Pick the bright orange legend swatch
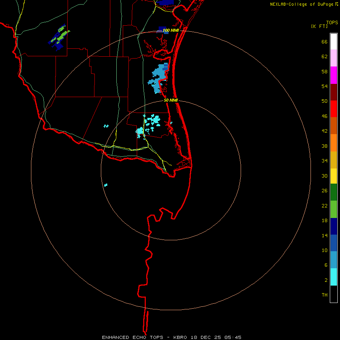340x340 pixels. (x=334, y=143)
